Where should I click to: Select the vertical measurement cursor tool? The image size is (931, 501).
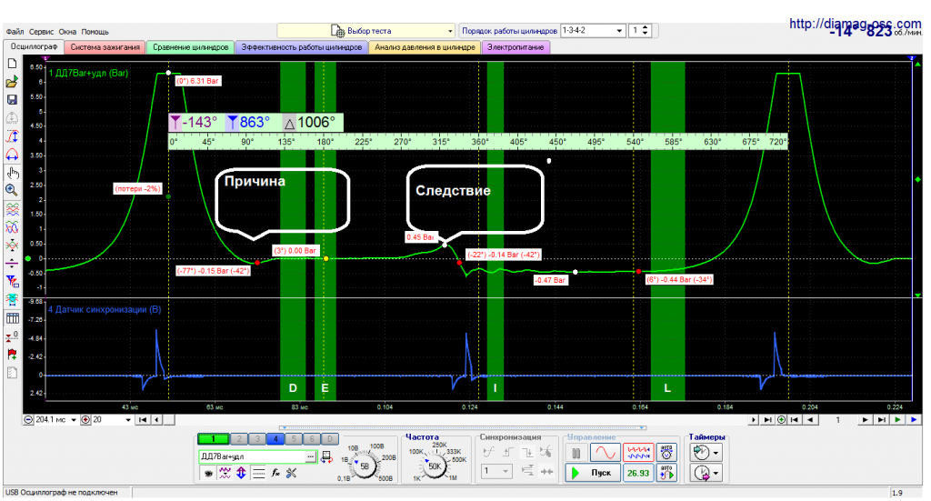click(12, 136)
